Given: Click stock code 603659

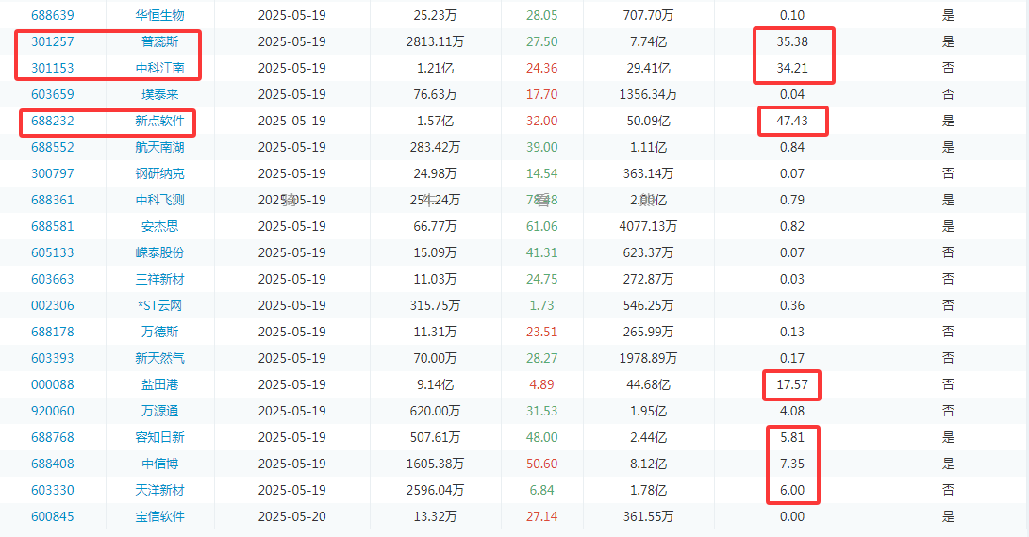Looking at the screenshot, I should (x=53, y=94).
